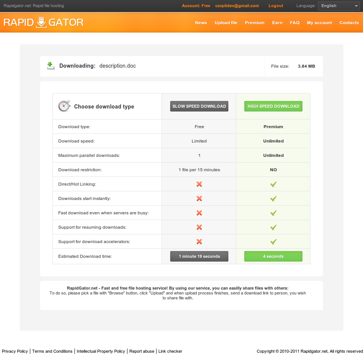Click the Report abuse link

click(x=142, y=351)
